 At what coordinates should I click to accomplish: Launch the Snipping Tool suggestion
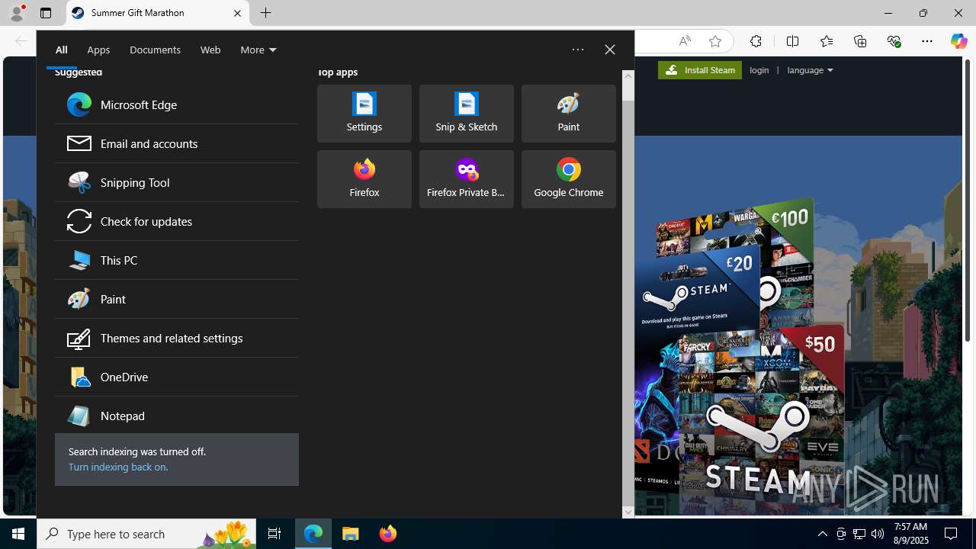point(176,182)
